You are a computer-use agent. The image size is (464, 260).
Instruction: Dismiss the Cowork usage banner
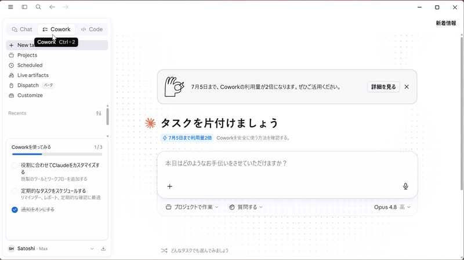pyautogui.click(x=407, y=87)
